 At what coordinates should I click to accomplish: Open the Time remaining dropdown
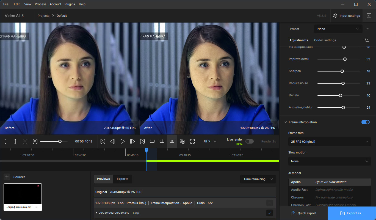258,179
